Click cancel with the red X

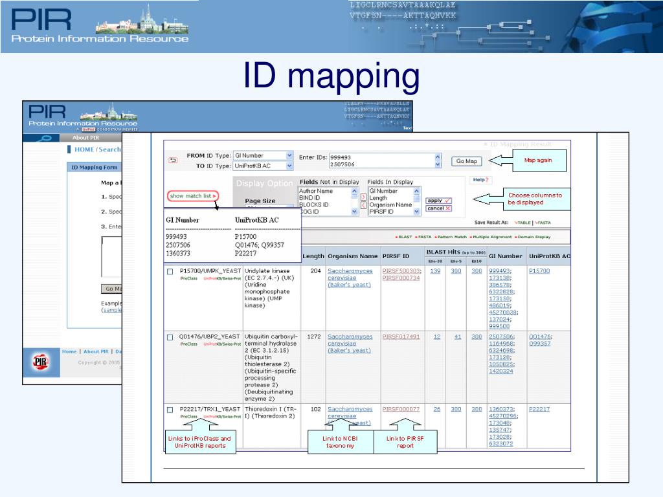(438, 208)
